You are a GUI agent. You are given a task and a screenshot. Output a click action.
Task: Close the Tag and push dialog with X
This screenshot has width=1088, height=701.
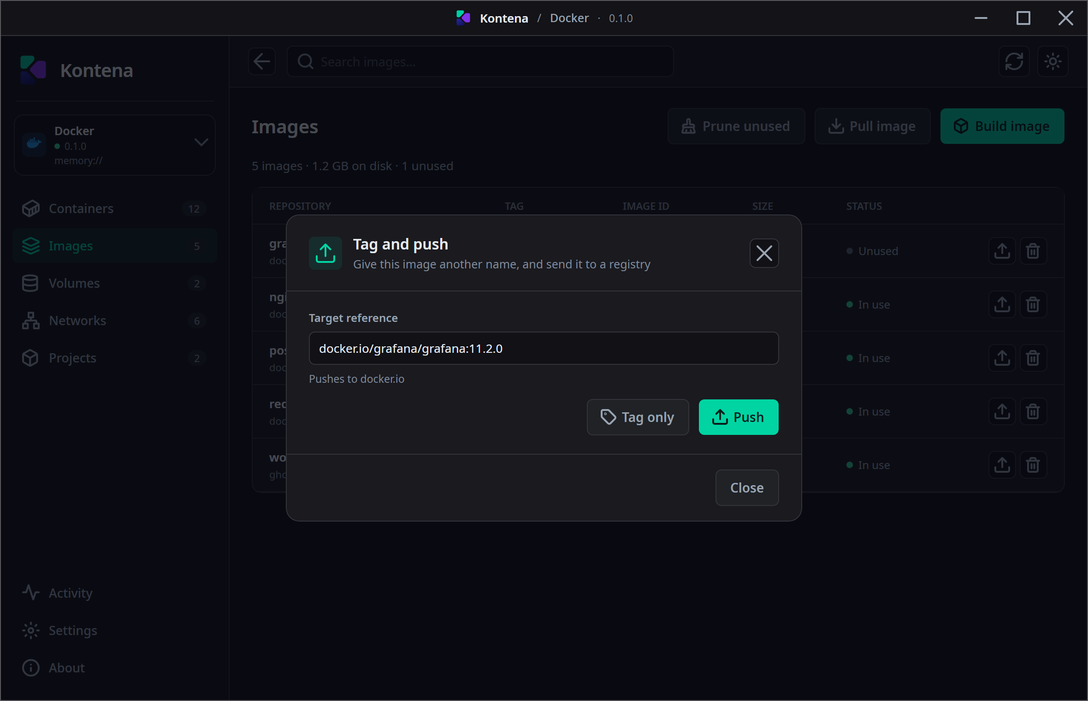point(764,253)
